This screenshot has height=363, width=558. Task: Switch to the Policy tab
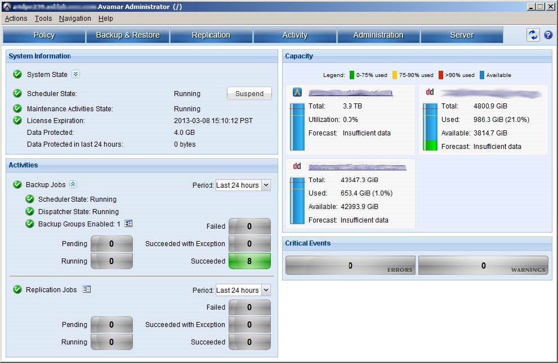coord(44,35)
